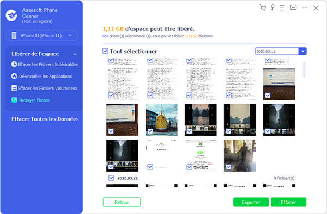Click the iPhone device icon
Screen dimensions: 327x214
14,35
